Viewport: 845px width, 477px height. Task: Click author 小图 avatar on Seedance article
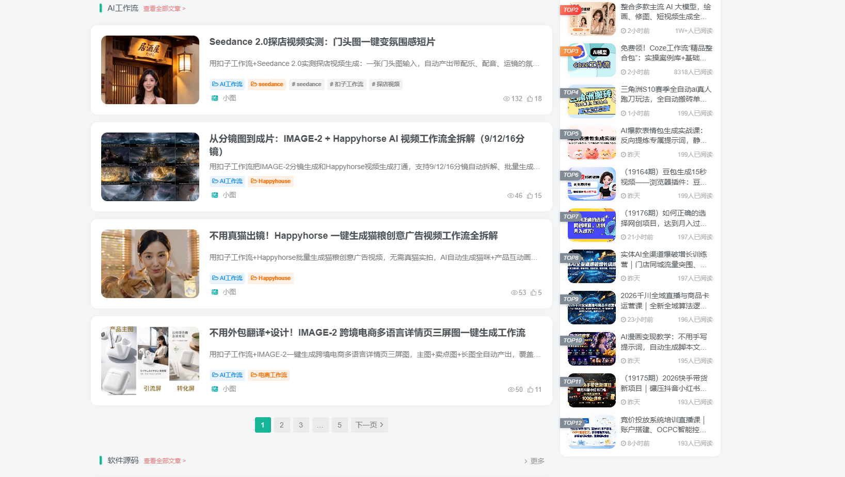[x=215, y=98]
